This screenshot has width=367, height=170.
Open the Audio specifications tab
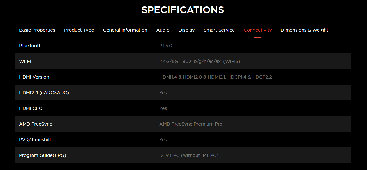click(163, 30)
